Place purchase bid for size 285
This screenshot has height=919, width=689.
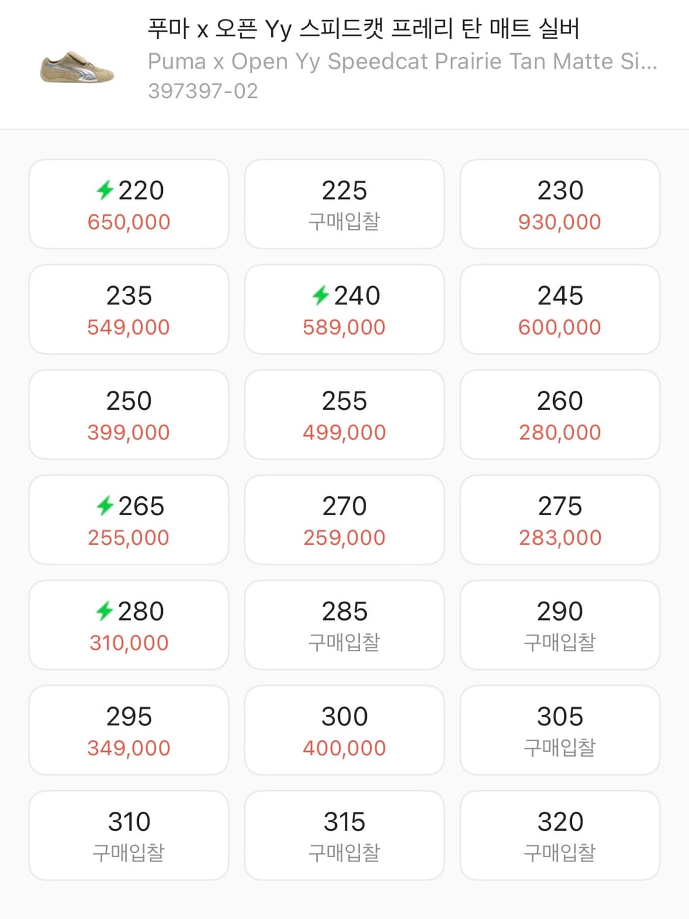344,625
